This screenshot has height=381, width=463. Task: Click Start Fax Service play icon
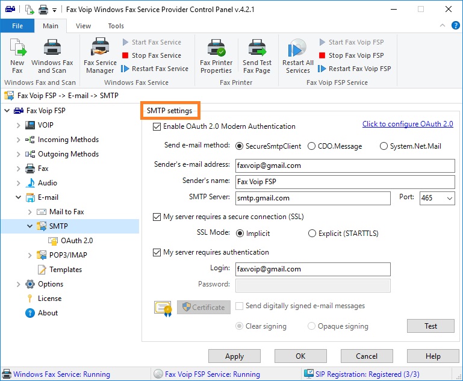pyautogui.click(x=125, y=42)
